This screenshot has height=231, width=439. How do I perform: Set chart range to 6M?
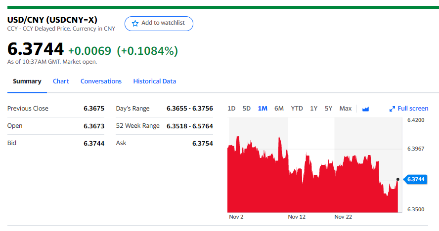point(279,109)
